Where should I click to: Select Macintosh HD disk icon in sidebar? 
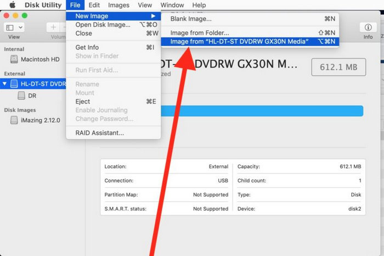(14, 59)
